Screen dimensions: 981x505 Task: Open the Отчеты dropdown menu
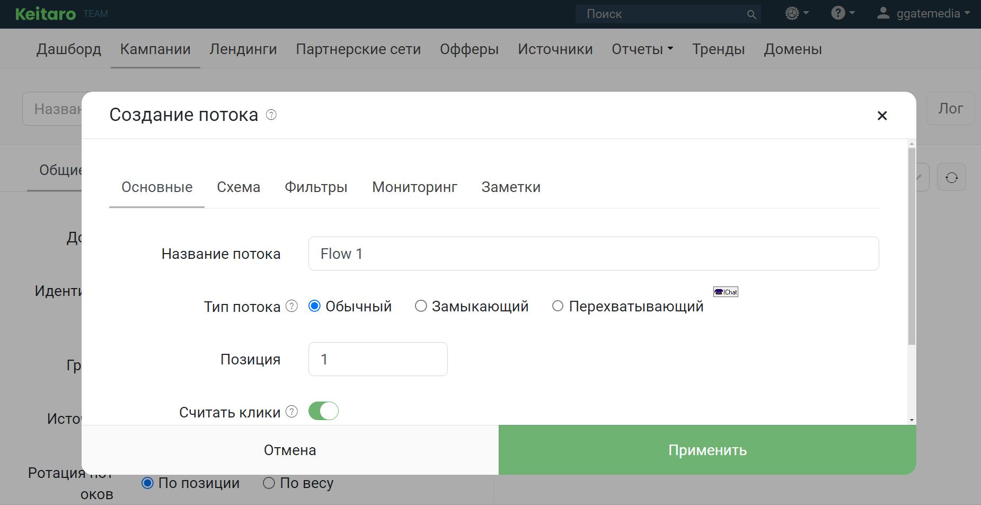[642, 49]
